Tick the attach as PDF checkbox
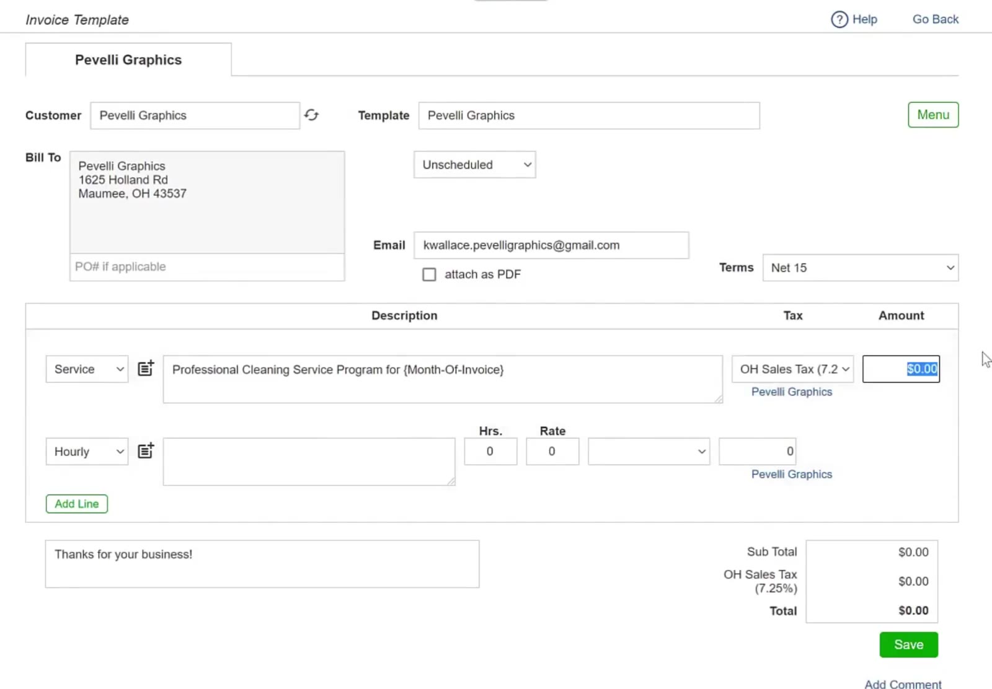The height and width of the screenshot is (689, 992). tap(429, 274)
